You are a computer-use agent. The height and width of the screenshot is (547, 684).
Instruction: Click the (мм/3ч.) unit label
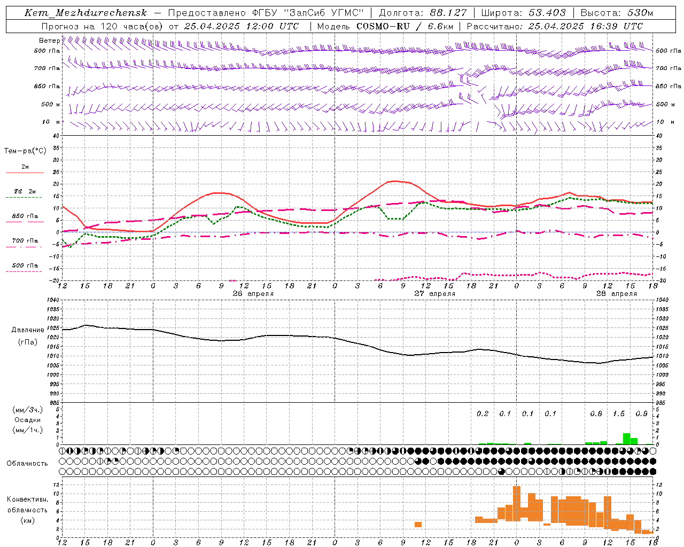tap(28, 410)
